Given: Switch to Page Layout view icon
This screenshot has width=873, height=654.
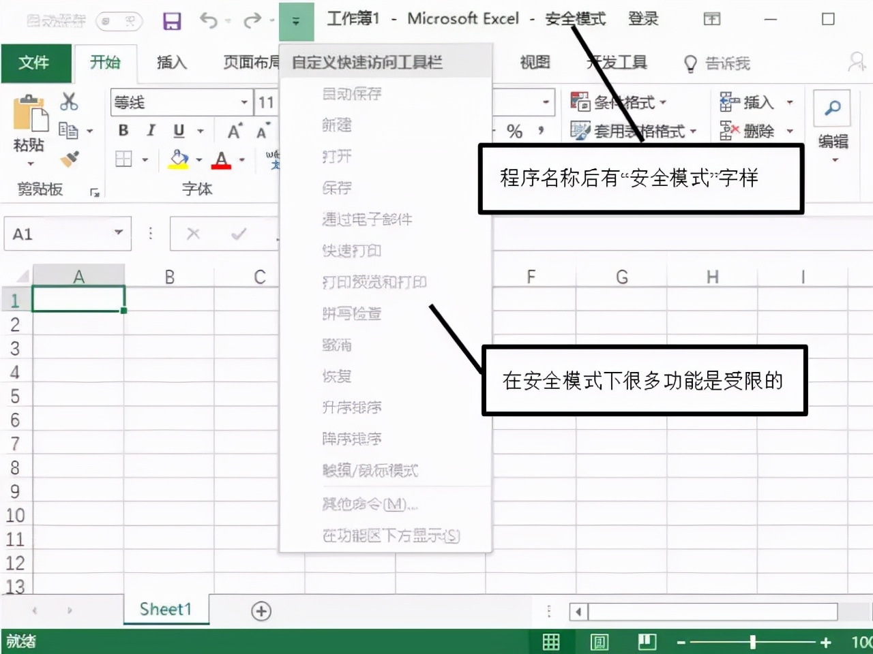Looking at the screenshot, I should 600,642.
